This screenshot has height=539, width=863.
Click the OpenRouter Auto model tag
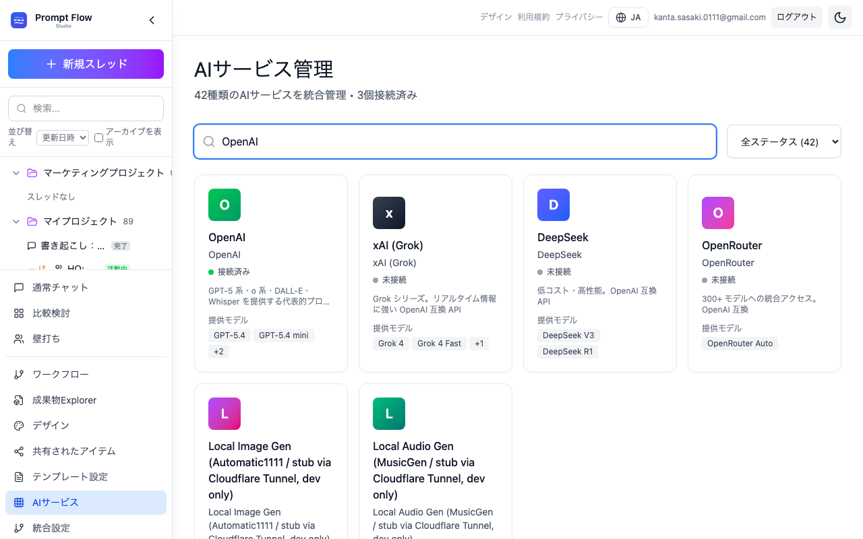(740, 343)
